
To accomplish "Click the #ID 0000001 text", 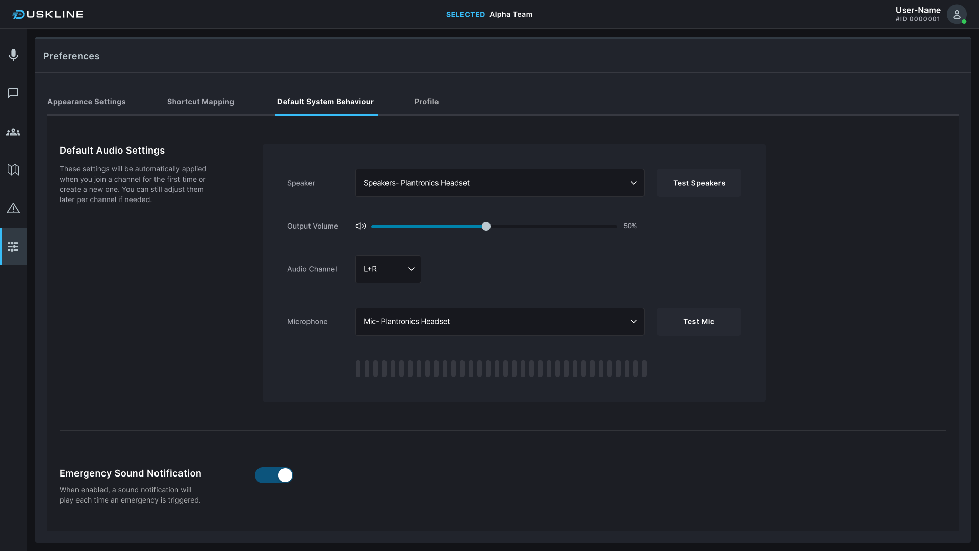I will [x=918, y=19].
